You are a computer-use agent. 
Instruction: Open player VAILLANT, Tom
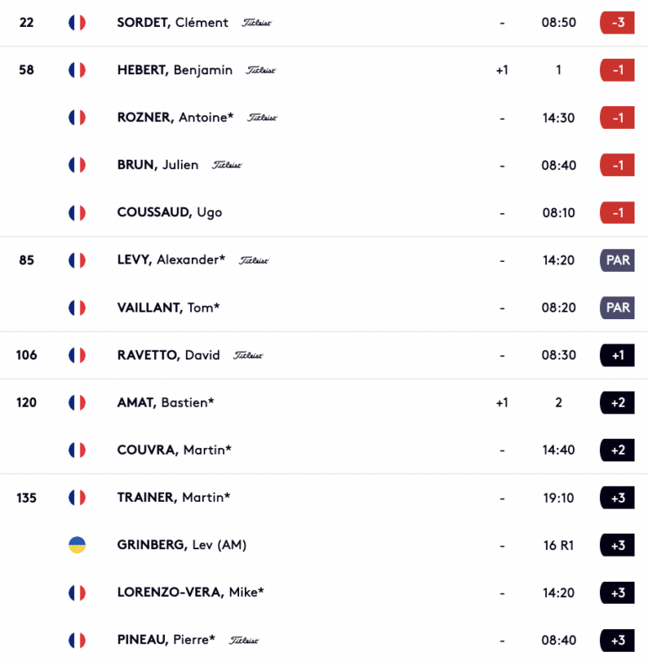(168, 307)
